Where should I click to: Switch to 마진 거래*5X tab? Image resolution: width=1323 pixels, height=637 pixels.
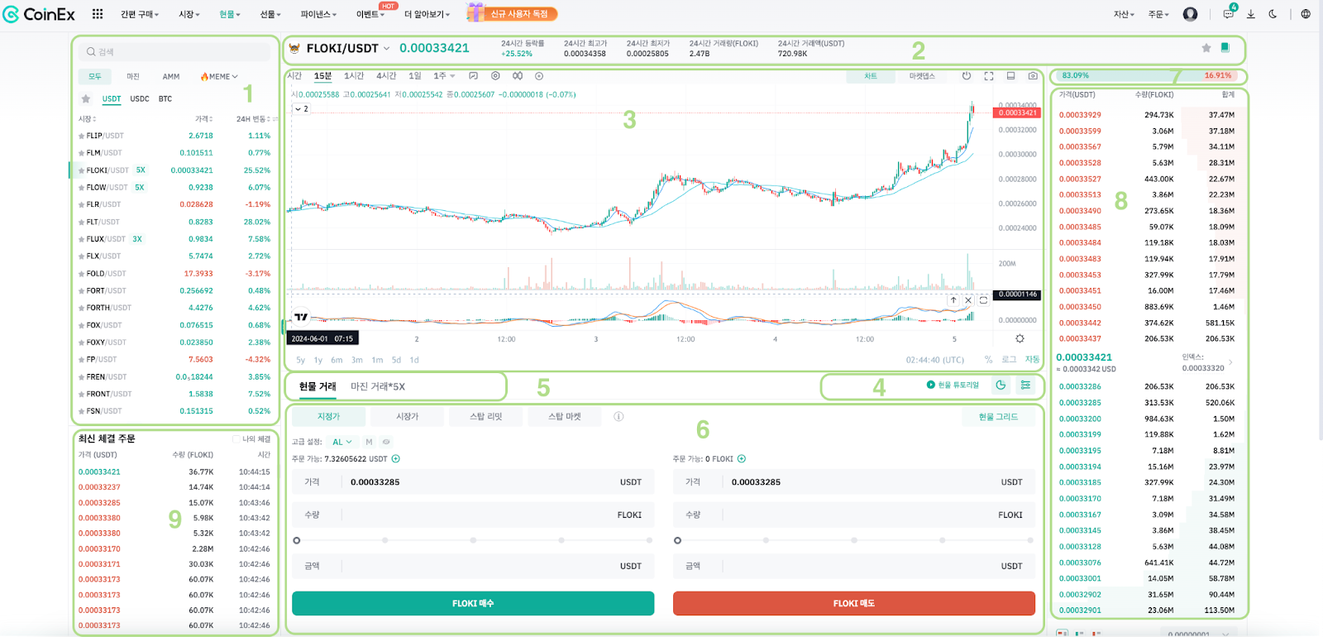pos(378,386)
